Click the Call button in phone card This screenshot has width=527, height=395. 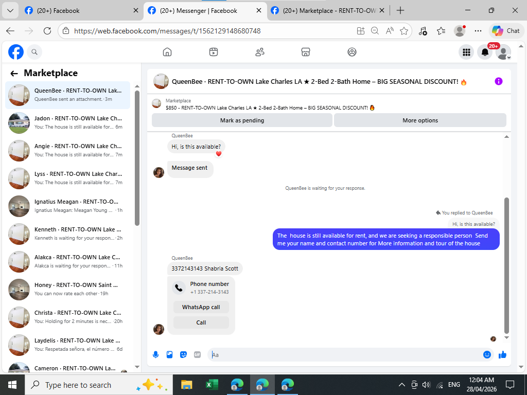click(x=201, y=322)
